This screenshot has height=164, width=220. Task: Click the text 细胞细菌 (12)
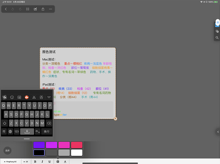(78, 93)
